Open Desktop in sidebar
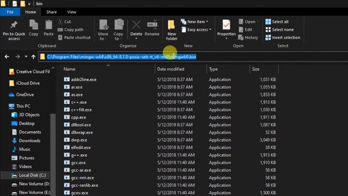The height and width of the screenshot is (196, 348). point(23,124)
